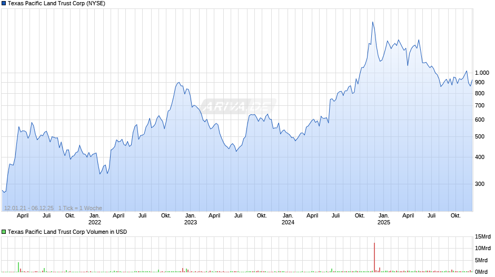Click the 'Texas Pacific Land Trust Corp Volumen in USD' label
The image size is (495, 277).
67,232
